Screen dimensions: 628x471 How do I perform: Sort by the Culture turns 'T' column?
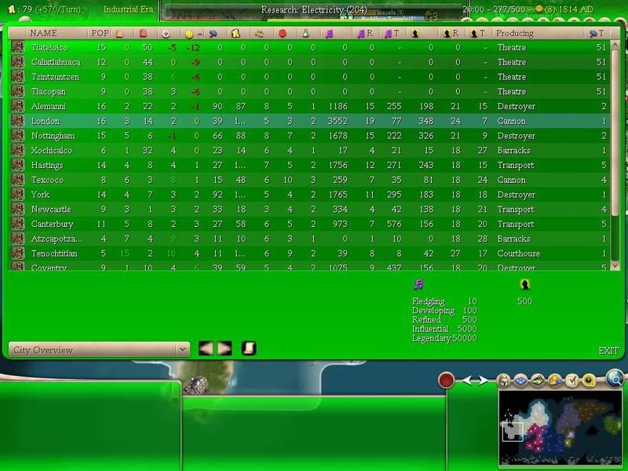pyautogui.click(x=391, y=34)
